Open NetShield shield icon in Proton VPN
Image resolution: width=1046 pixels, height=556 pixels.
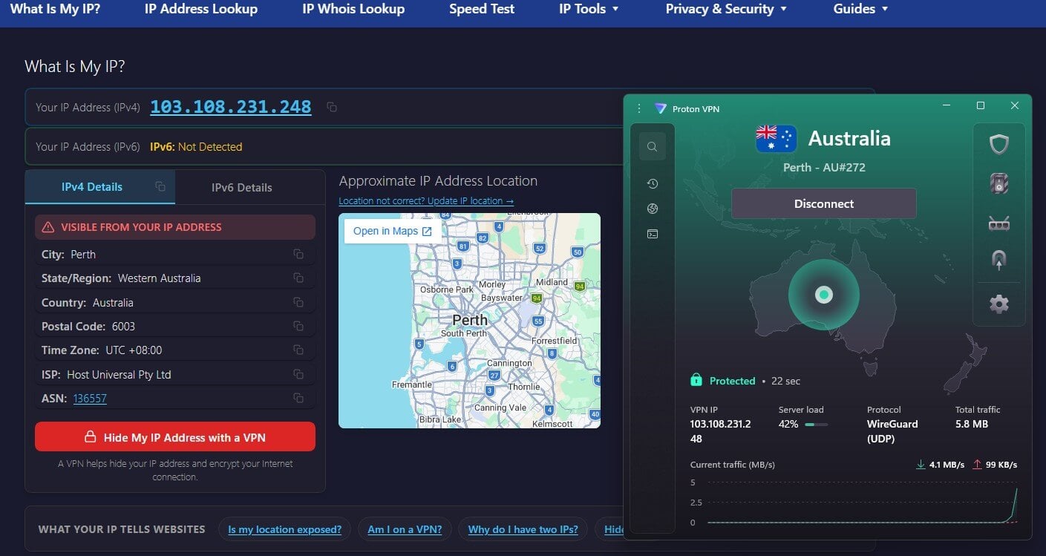(x=999, y=144)
